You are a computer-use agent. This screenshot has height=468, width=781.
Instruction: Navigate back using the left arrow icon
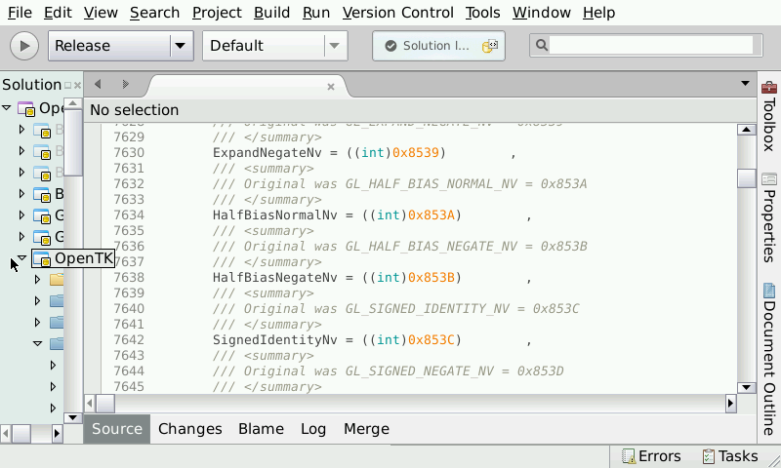(98, 85)
